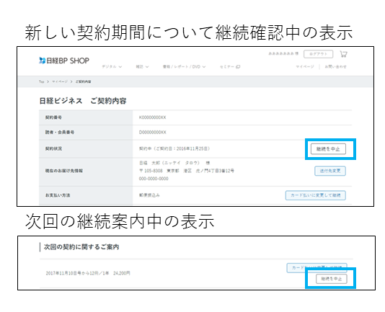
Task: Click the 〒105-8308 address line
Action: pyautogui.click(x=187, y=171)
